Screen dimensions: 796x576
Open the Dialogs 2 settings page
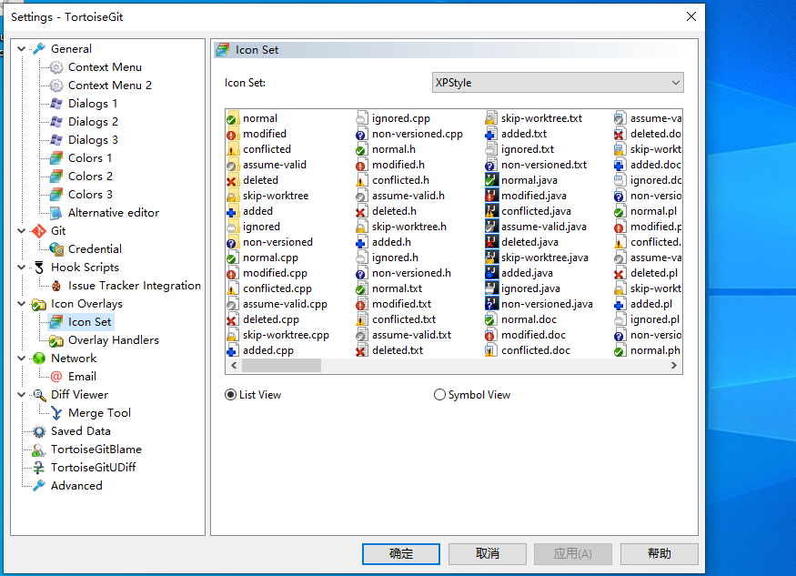93,122
